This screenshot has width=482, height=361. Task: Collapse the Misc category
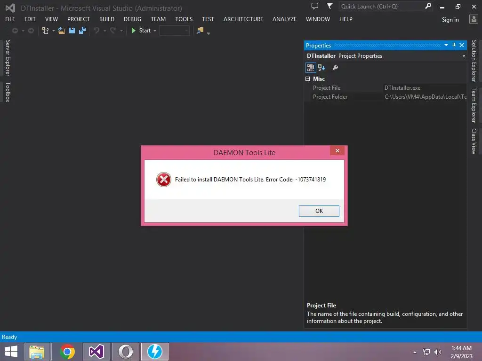307,79
